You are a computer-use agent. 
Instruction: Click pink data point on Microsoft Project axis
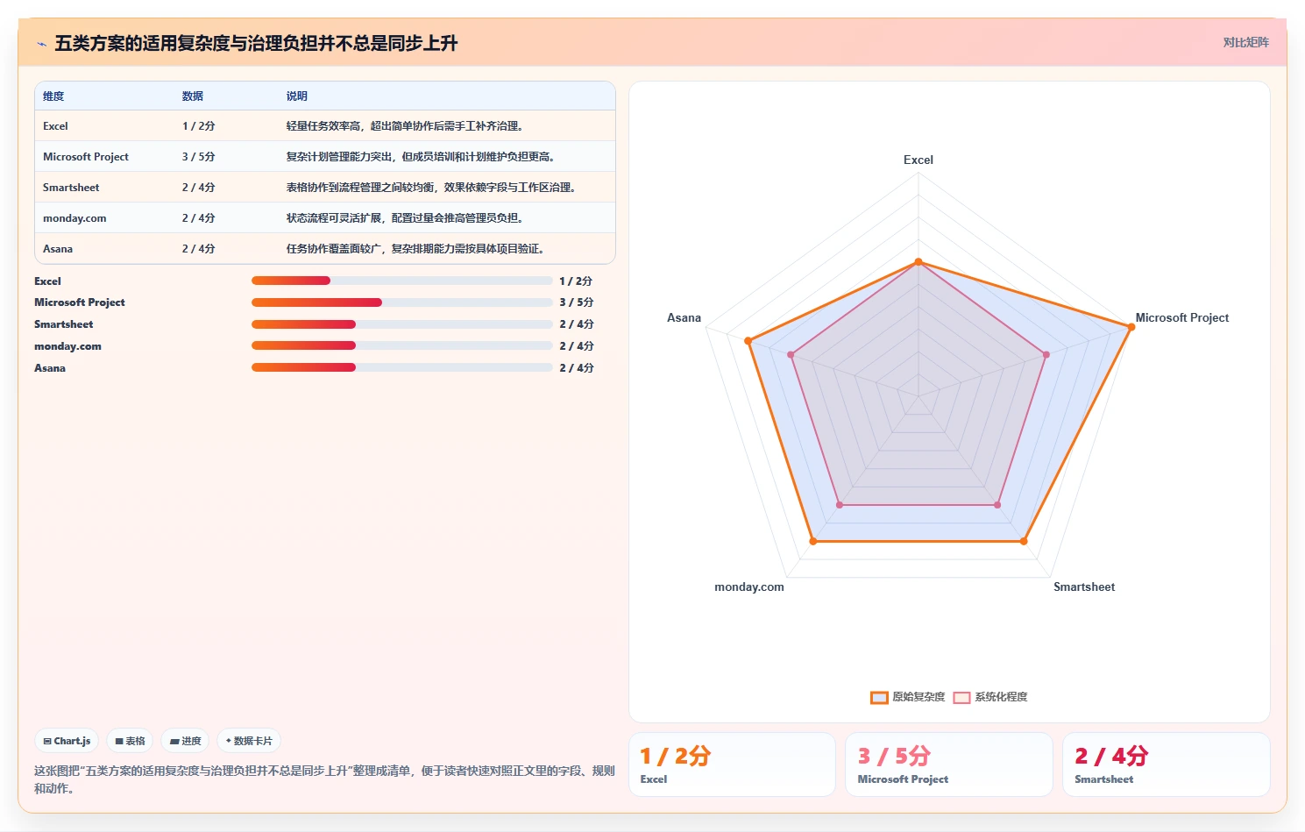click(x=1046, y=355)
